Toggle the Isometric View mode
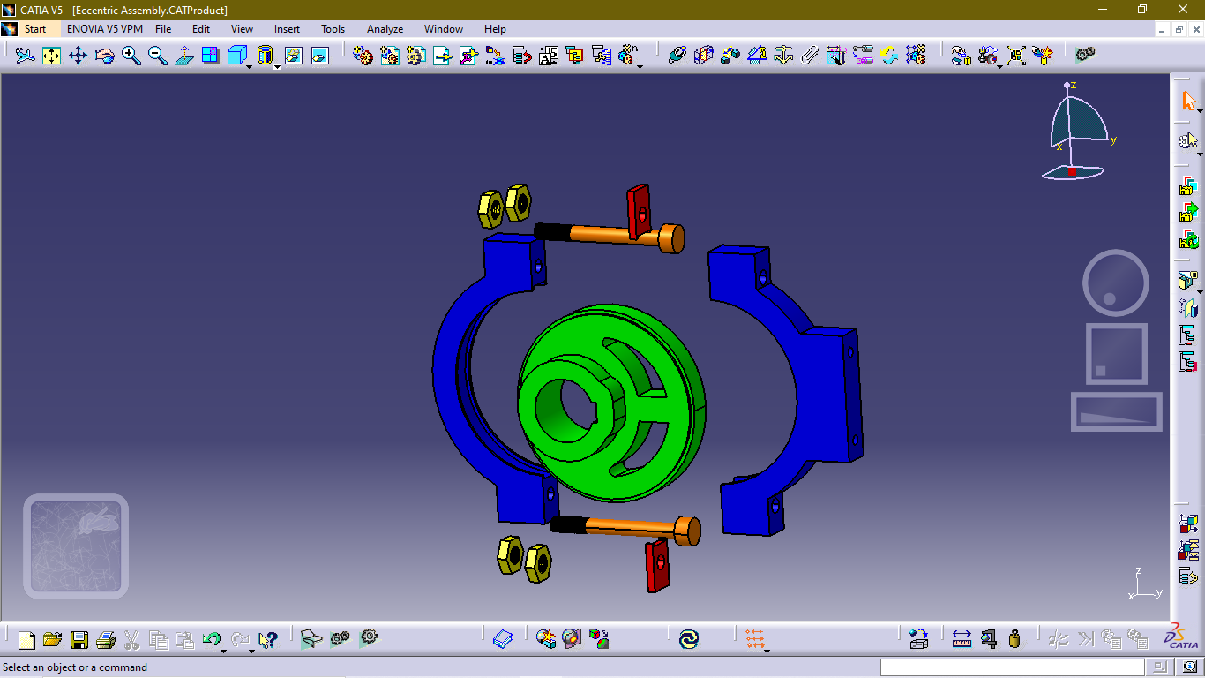Viewport: 1205px width, 678px height. coord(236,55)
